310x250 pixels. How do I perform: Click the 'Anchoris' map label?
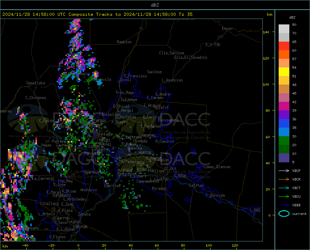(x=89, y=190)
